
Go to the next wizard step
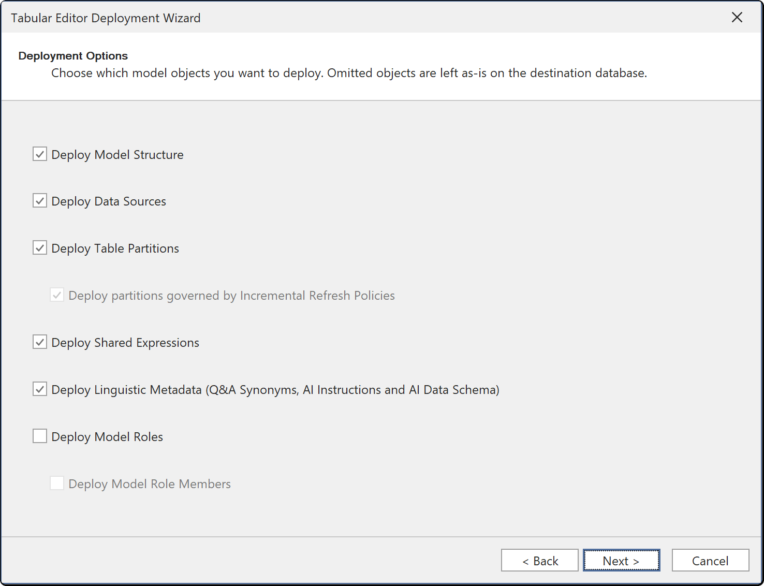pyautogui.click(x=622, y=561)
